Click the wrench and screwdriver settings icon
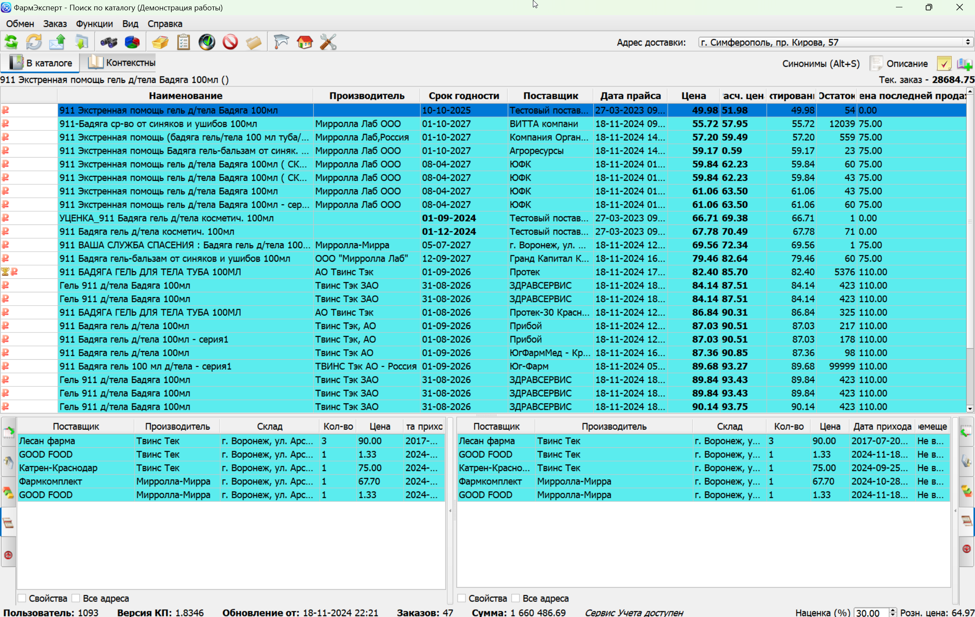975x617 pixels. tap(328, 42)
